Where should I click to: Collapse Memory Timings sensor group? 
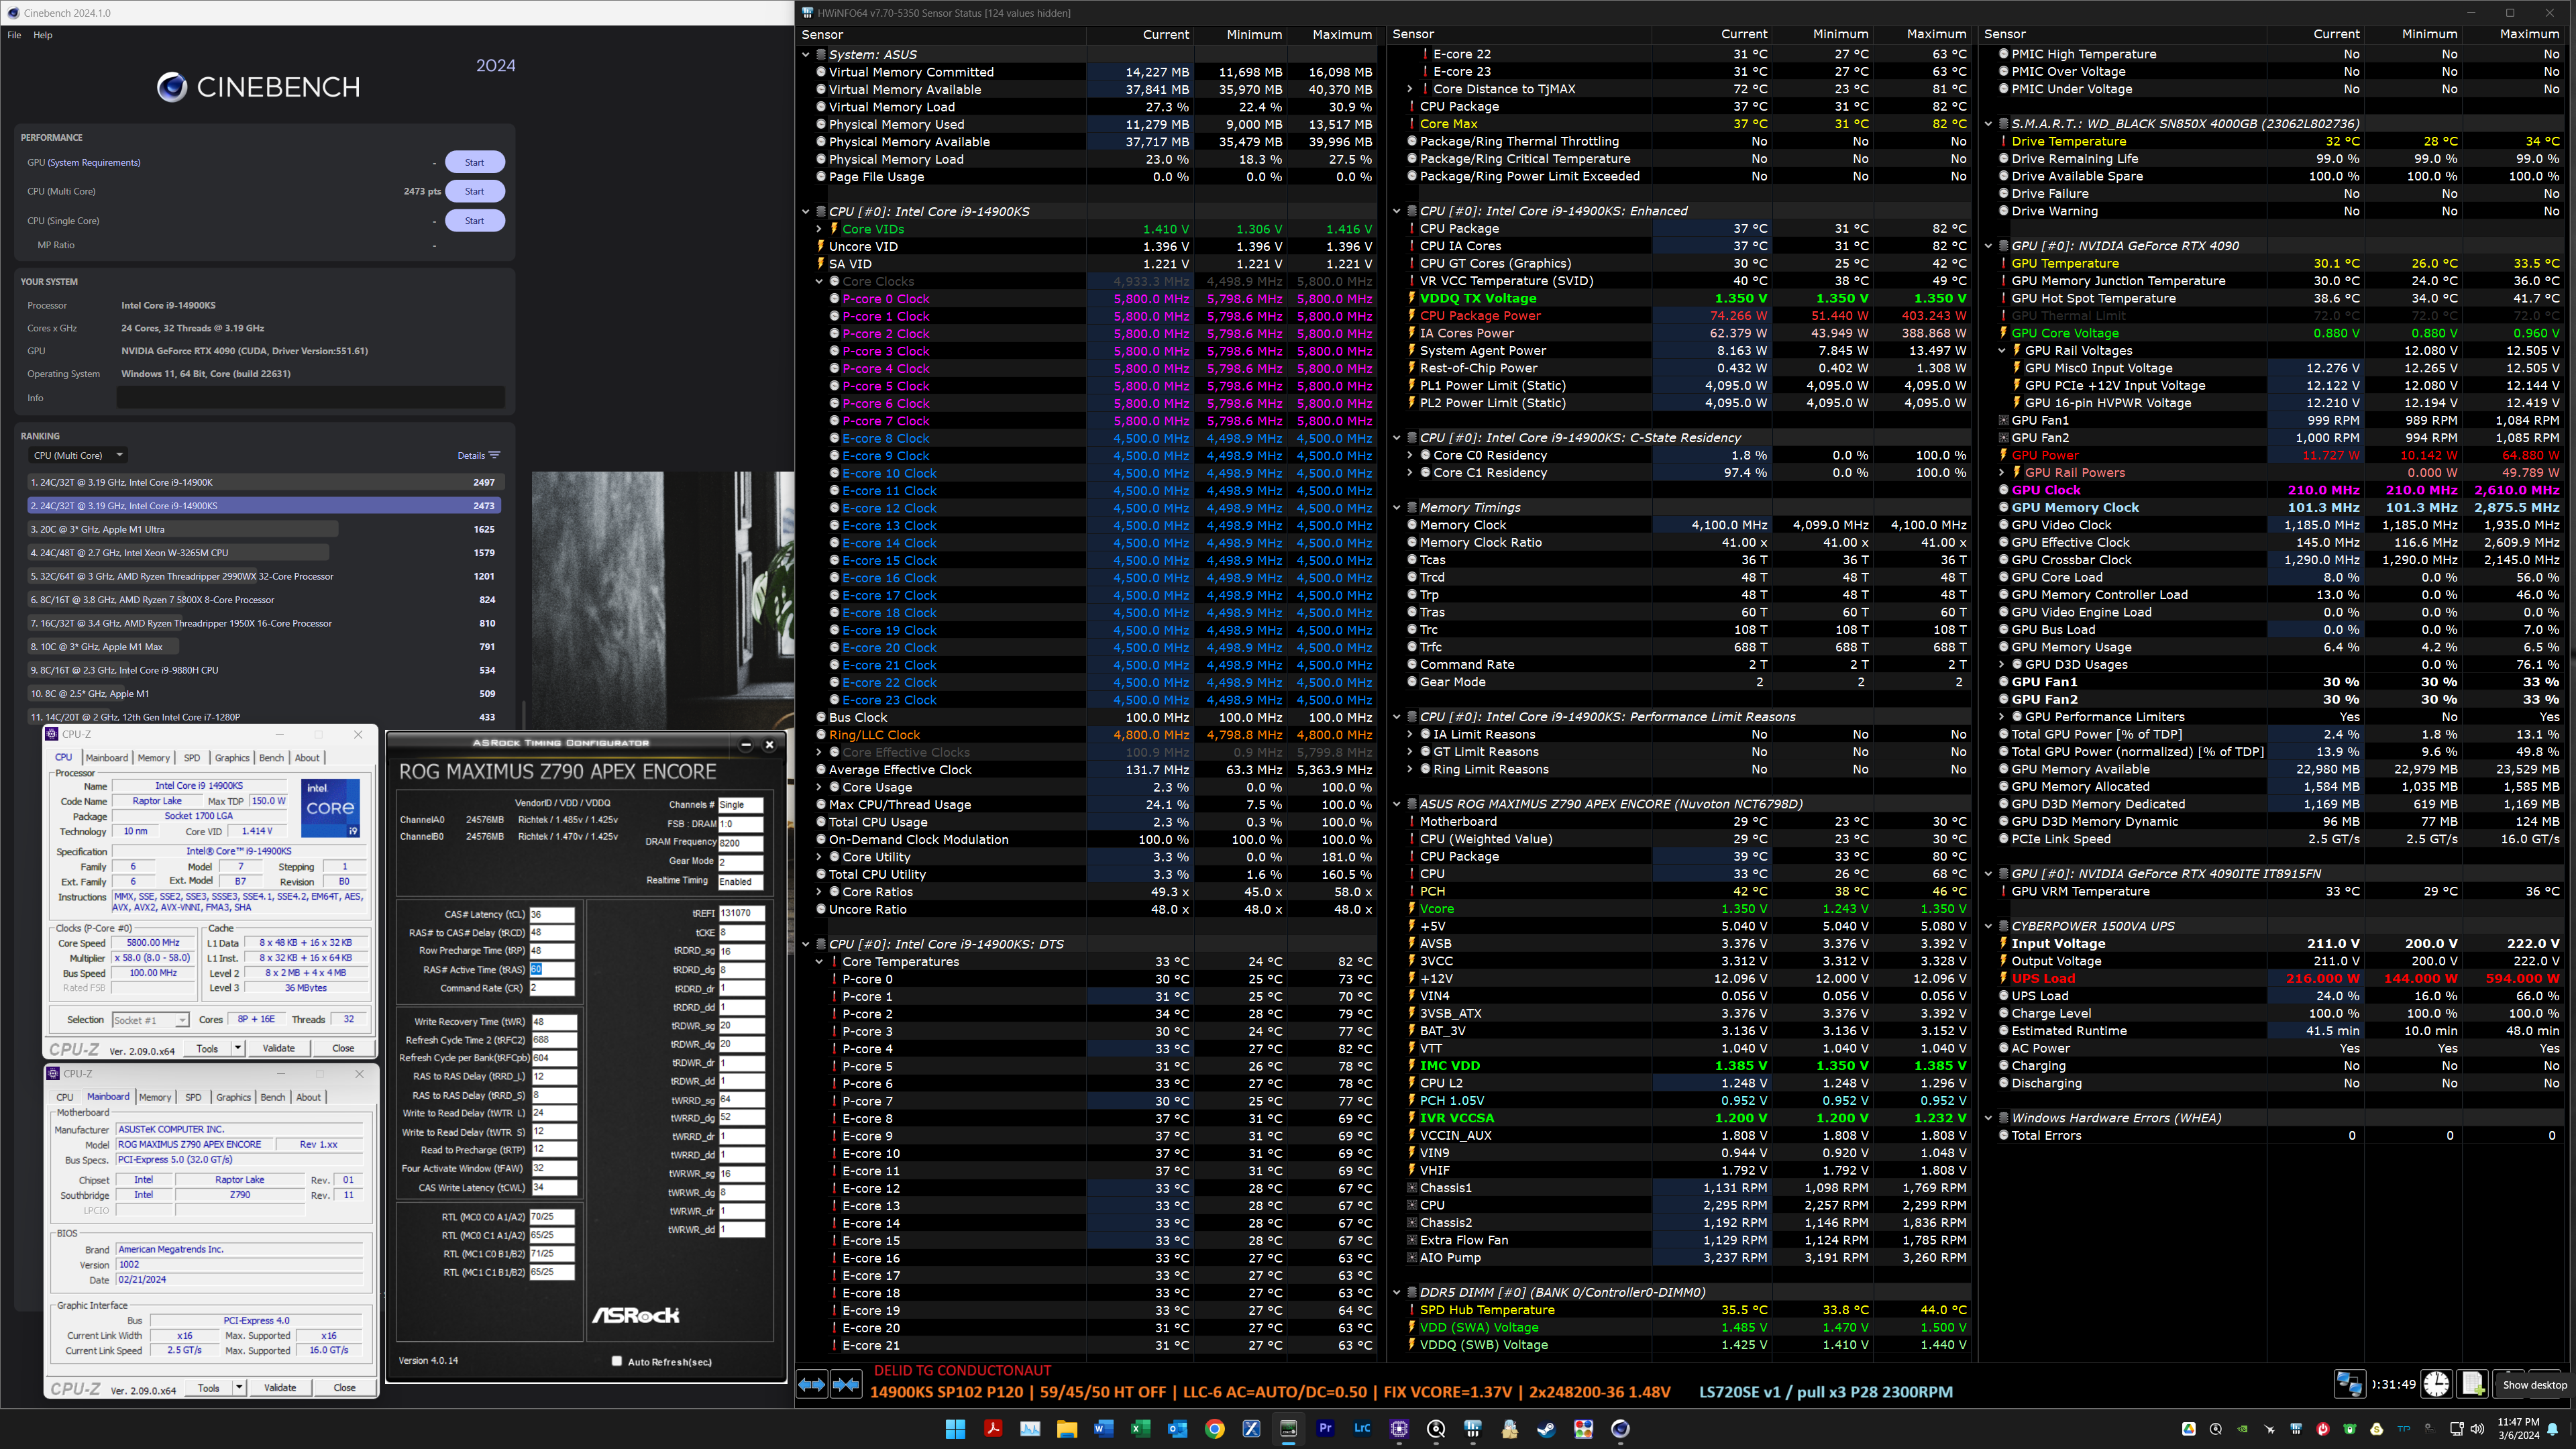tap(1397, 508)
